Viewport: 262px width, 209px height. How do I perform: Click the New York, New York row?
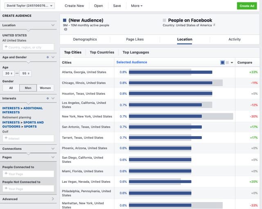coord(160,116)
